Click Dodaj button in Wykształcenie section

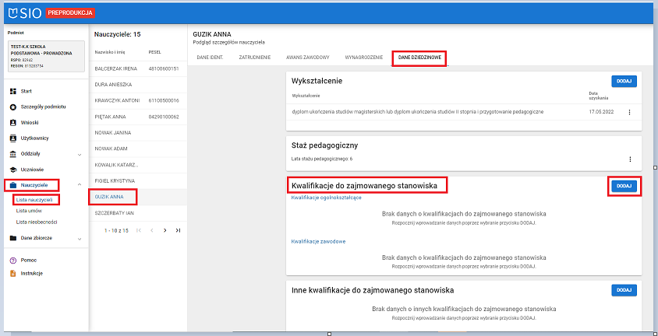pos(624,81)
